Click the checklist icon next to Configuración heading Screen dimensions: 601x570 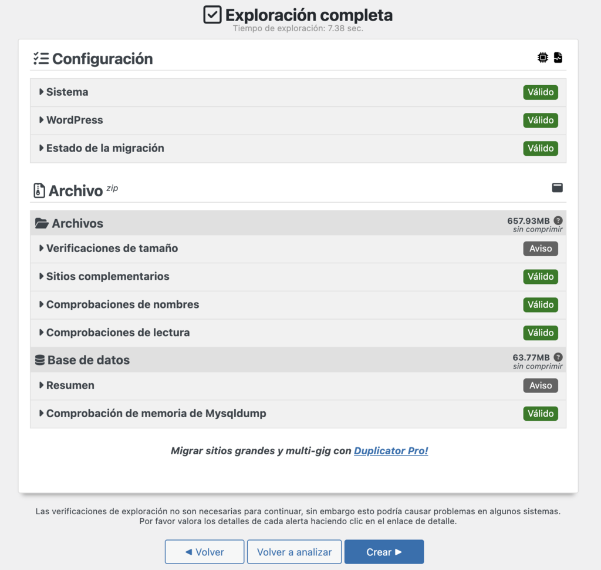tap(40, 58)
